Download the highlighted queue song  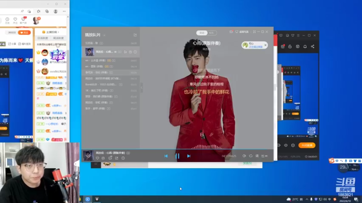click(130, 52)
